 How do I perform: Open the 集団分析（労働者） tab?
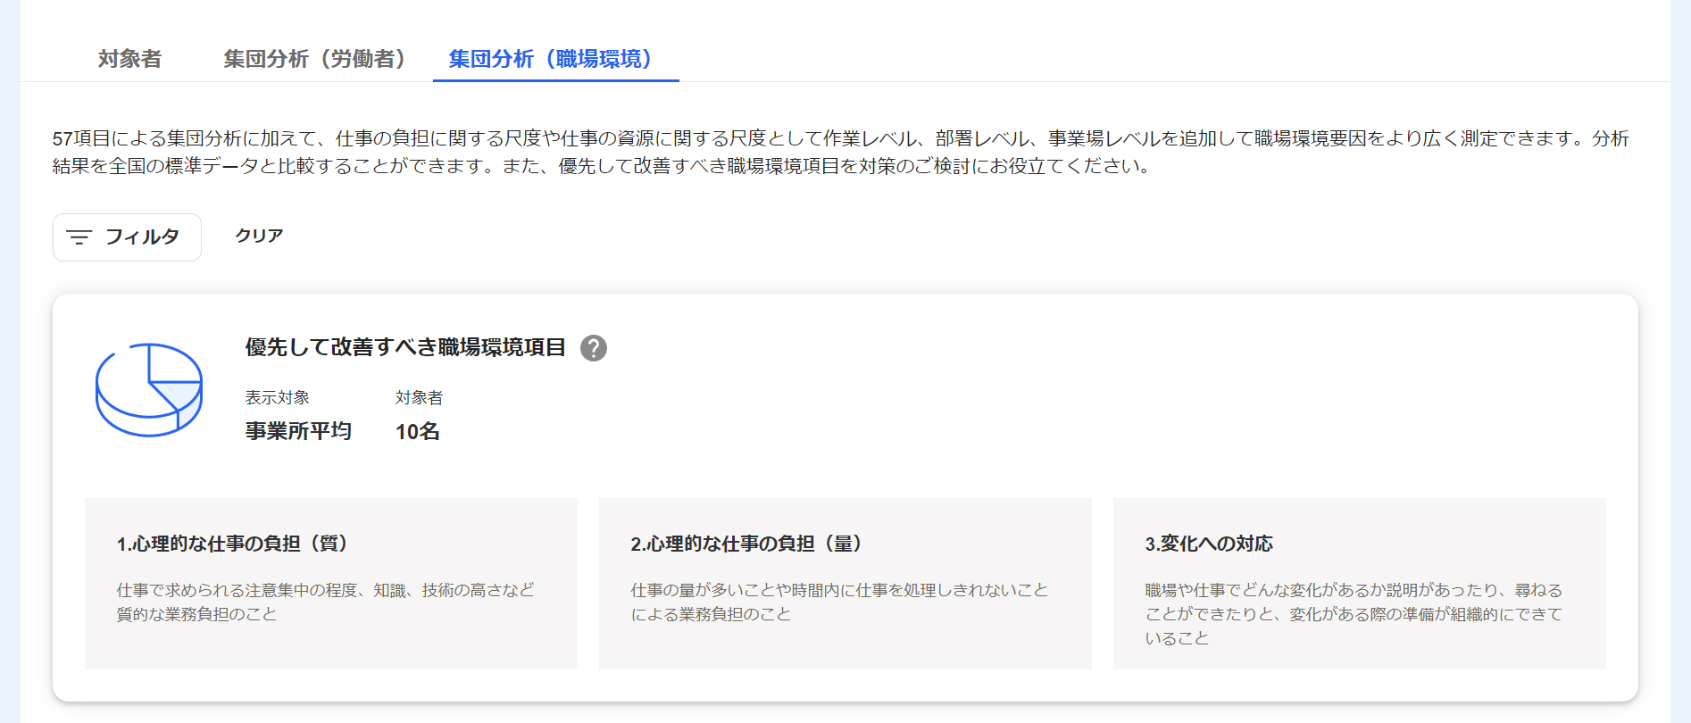tap(314, 59)
